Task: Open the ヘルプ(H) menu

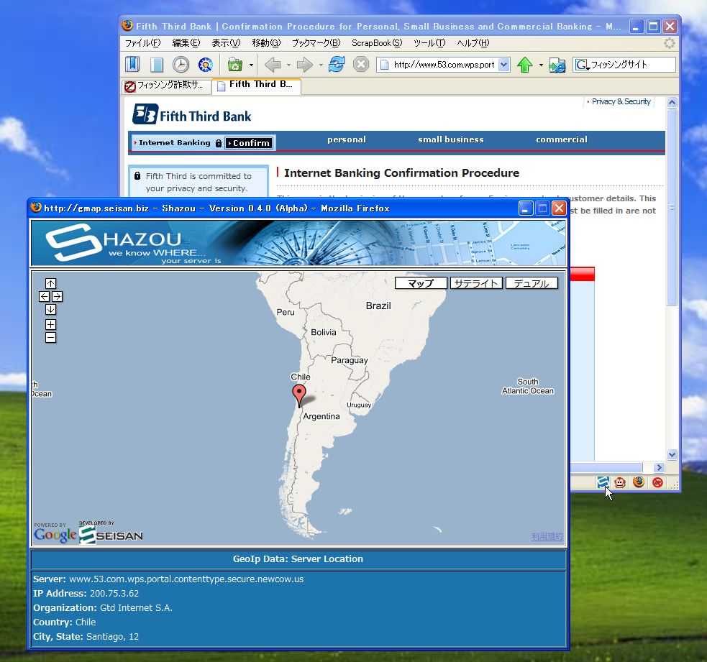Action: pyautogui.click(x=473, y=43)
